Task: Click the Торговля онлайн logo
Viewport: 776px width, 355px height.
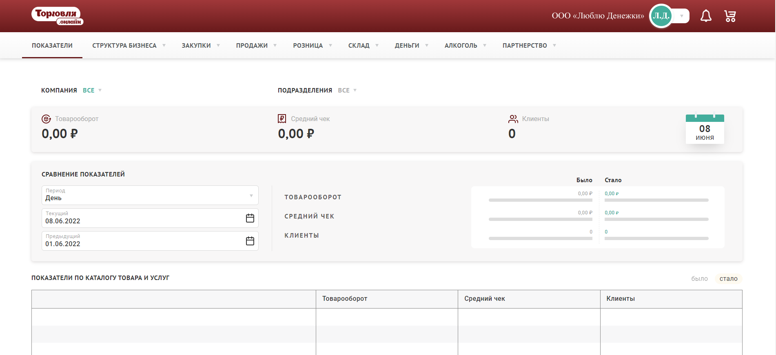Action: [58, 16]
